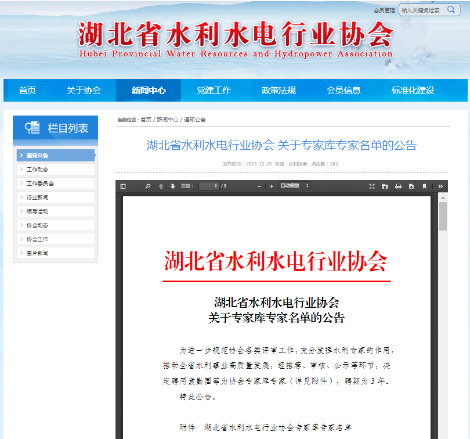Print the PDF announcement

click(399, 186)
